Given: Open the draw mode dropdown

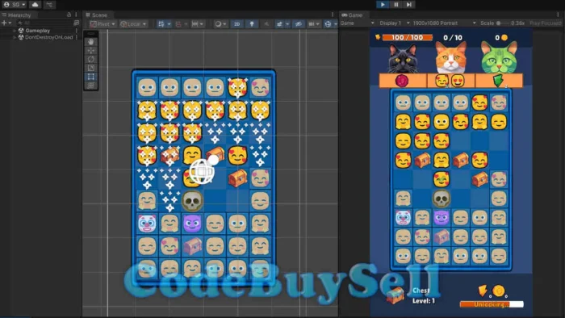Looking at the screenshot, I should 220,23.
